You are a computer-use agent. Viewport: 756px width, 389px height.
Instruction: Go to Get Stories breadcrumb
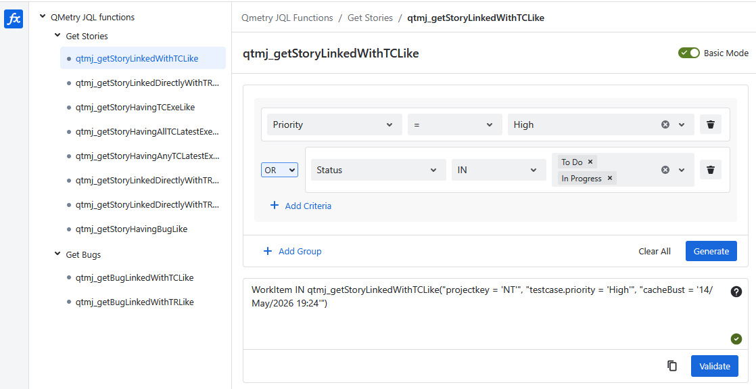(371, 18)
